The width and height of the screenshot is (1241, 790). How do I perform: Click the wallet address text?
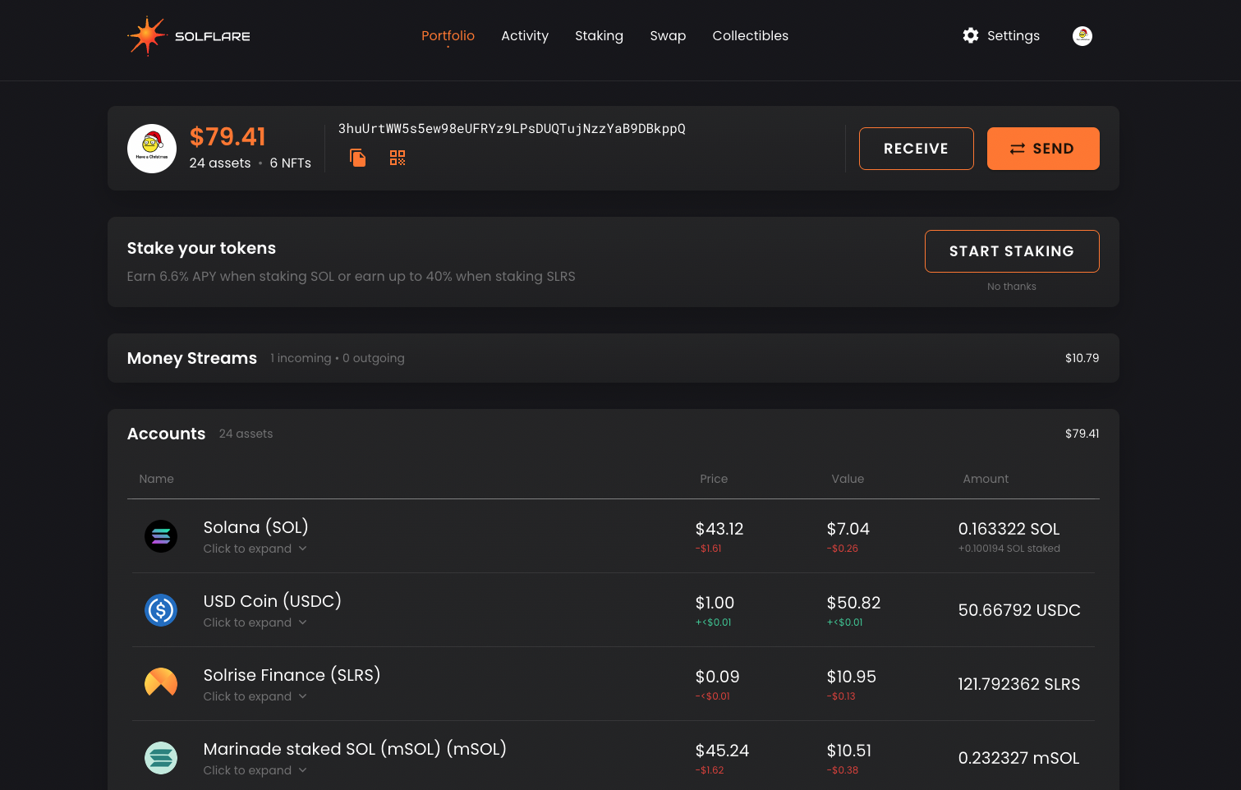click(x=512, y=129)
